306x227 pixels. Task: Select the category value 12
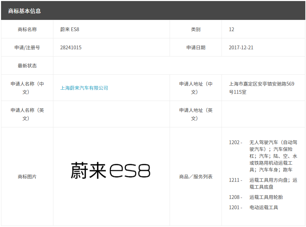coord(231,29)
